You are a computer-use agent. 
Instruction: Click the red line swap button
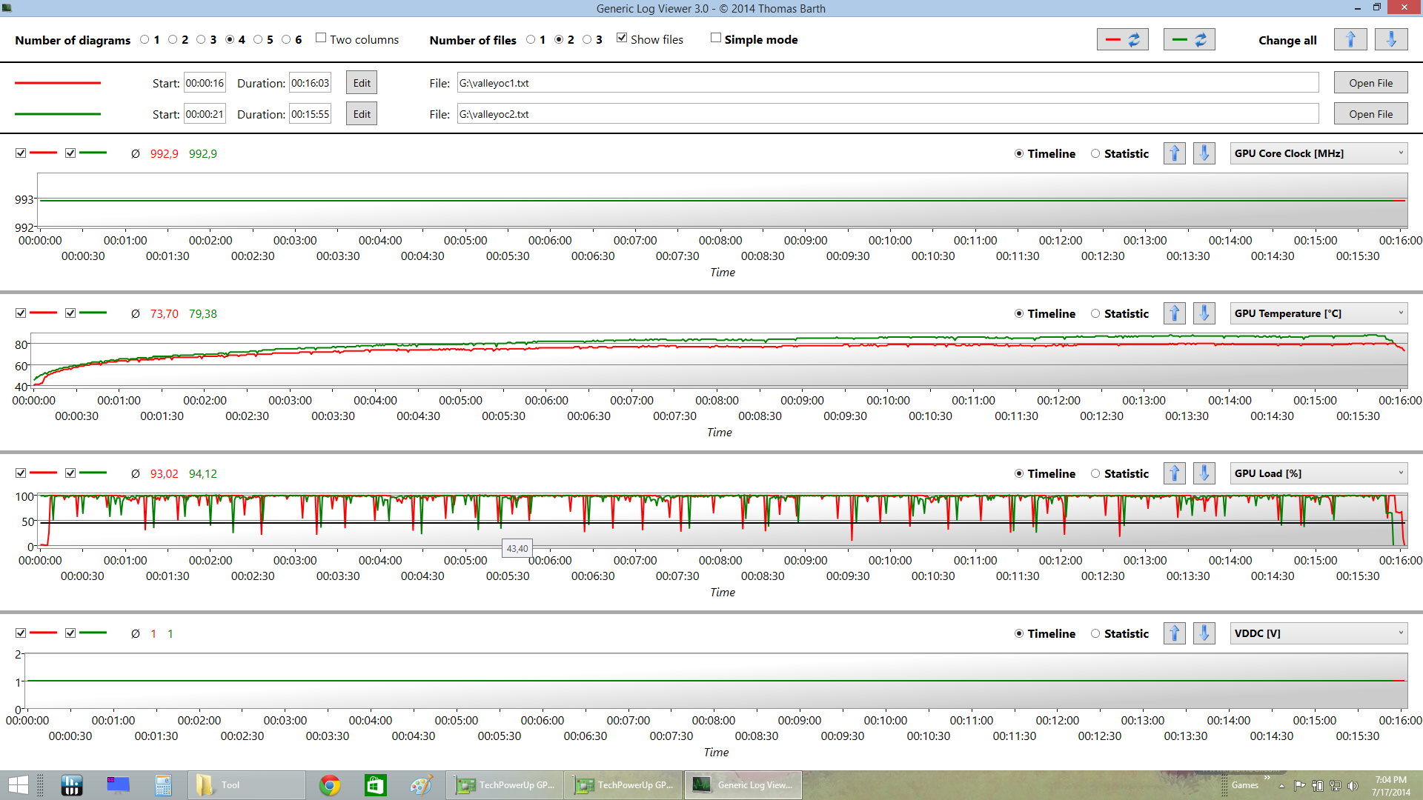coord(1122,40)
